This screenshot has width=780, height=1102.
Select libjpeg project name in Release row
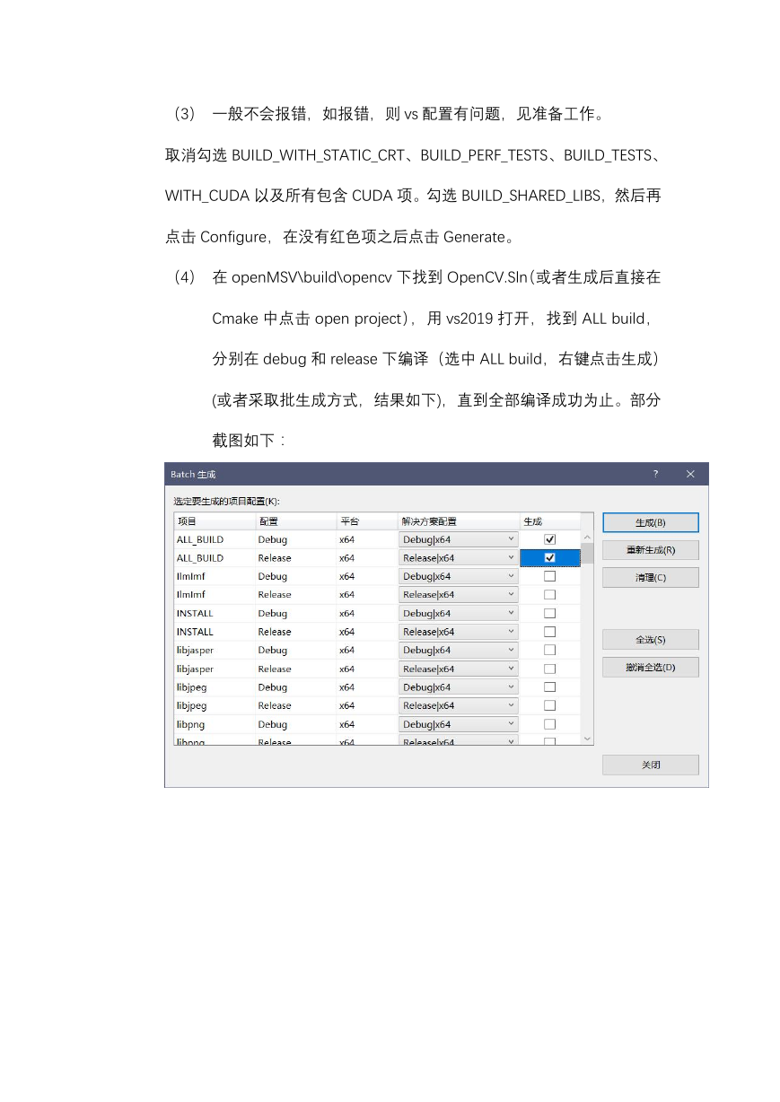[191, 705]
